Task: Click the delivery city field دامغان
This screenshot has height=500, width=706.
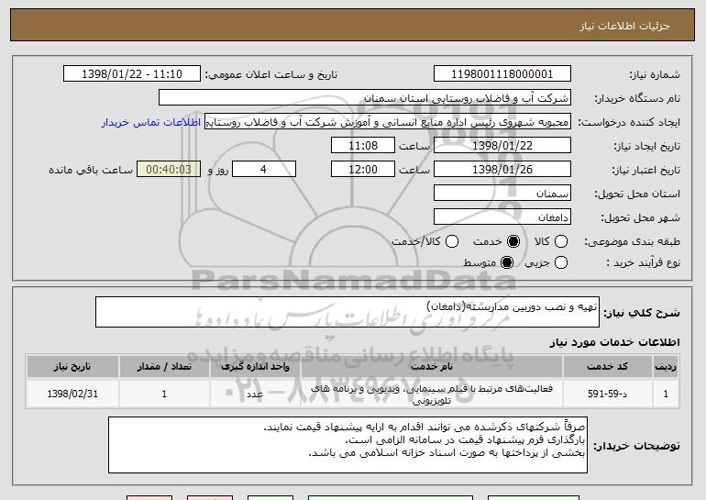Action: click(502, 217)
